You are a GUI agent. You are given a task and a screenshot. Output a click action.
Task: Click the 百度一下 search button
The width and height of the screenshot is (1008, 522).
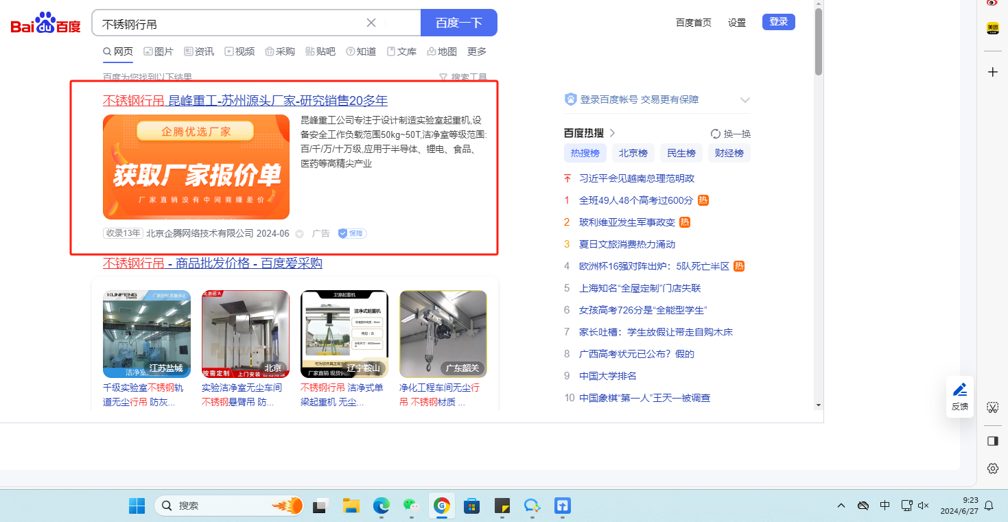click(x=458, y=23)
